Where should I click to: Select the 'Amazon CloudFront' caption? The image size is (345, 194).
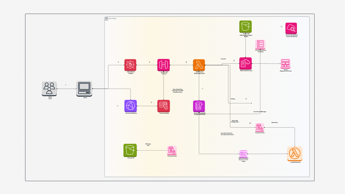(131, 113)
